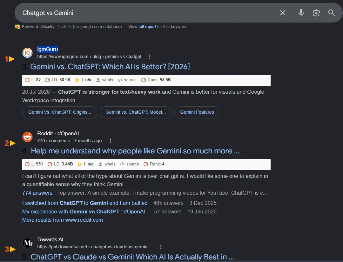Click the 485 answers text
The image size is (343, 262).
pyautogui.click(x=168, y=203)
